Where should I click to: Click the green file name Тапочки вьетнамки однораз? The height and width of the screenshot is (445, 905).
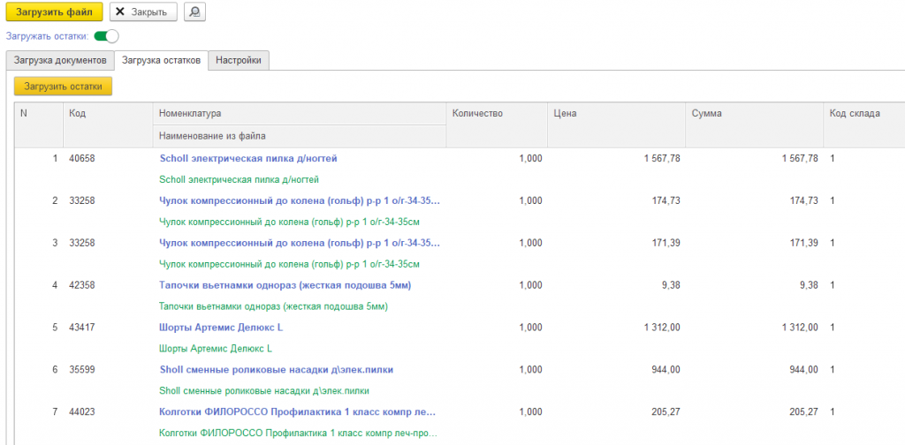pos(273,306)
